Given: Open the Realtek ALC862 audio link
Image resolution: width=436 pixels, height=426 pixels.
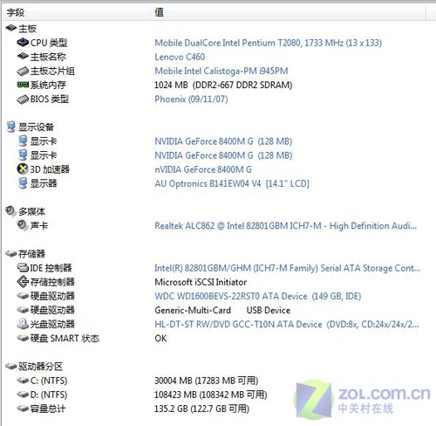Looking at the screenshot, I should coord(285,226).
